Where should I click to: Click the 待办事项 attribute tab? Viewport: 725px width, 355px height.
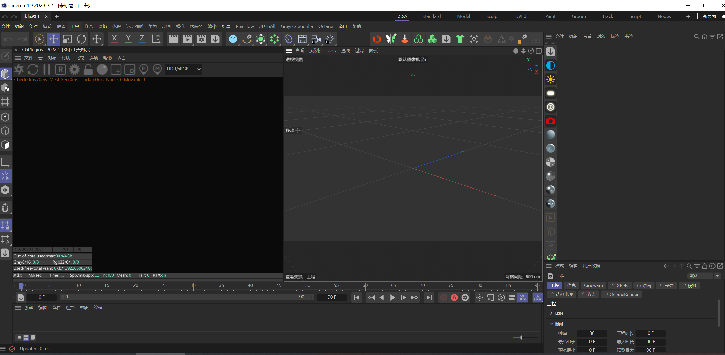click(x=562, y=294)
